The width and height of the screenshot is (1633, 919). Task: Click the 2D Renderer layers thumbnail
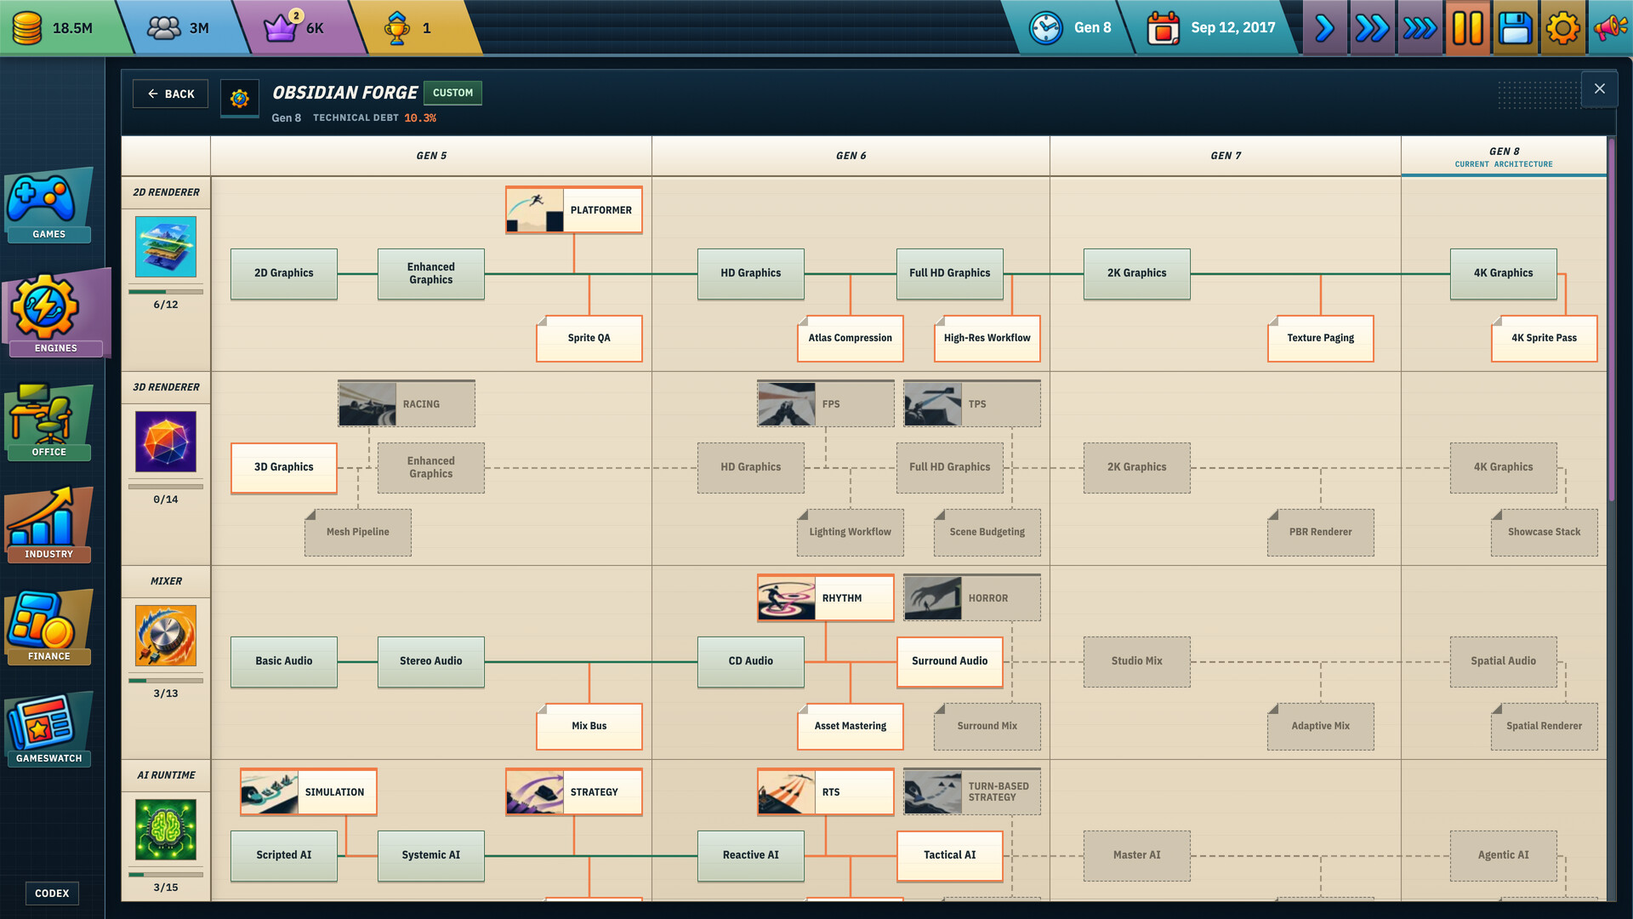(166, 247)
